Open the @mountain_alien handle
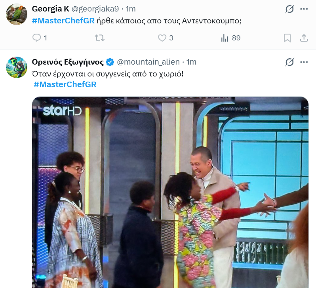This screenshot has width=316, height=288. [148, 62]
